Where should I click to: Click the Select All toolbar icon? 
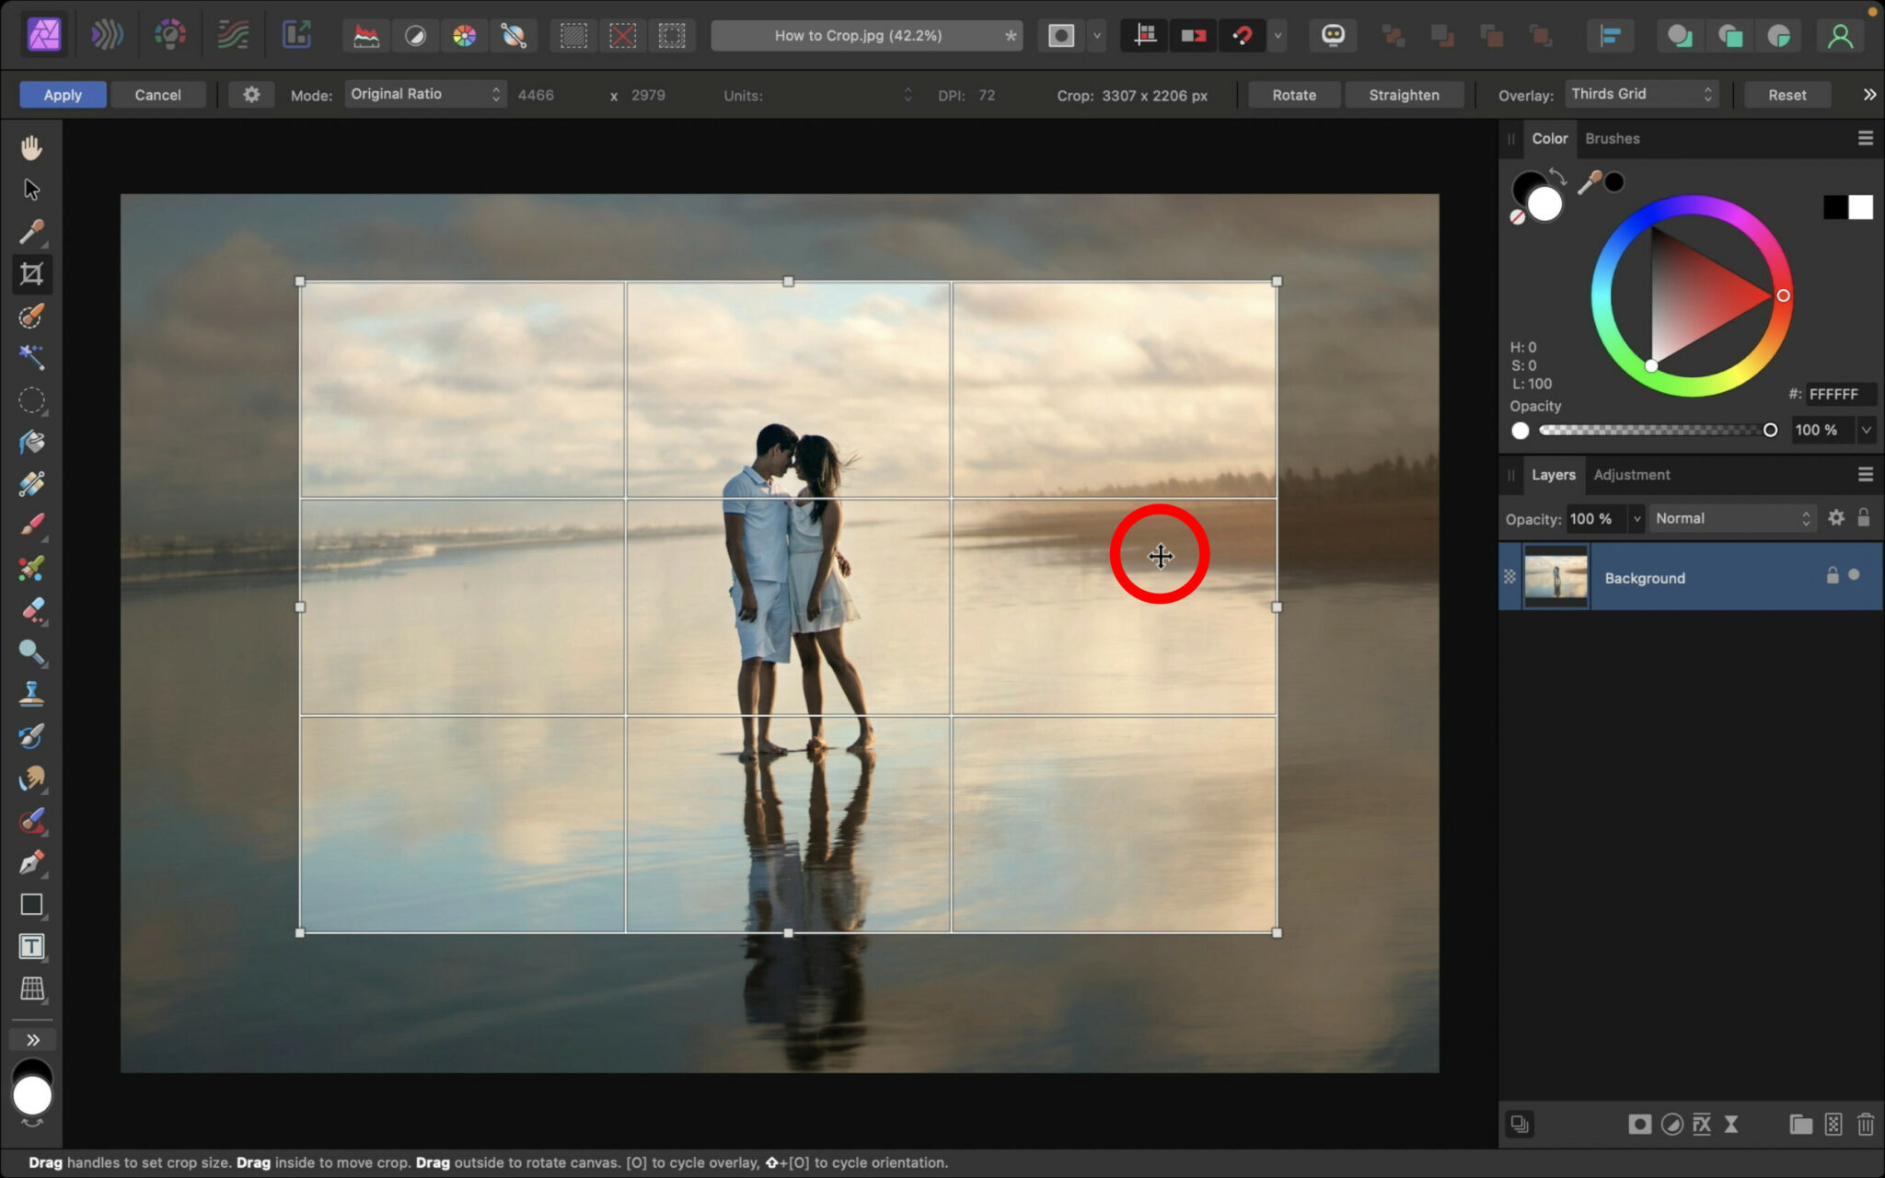(573, 36)
